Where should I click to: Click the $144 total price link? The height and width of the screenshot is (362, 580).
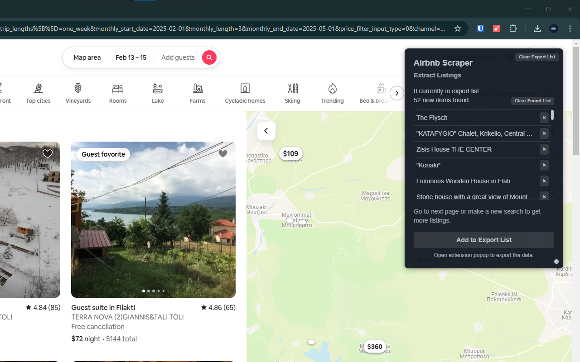coord(121,338)
